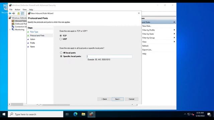
Task: Choose Specific local ports option
Action: click(61, 56)
